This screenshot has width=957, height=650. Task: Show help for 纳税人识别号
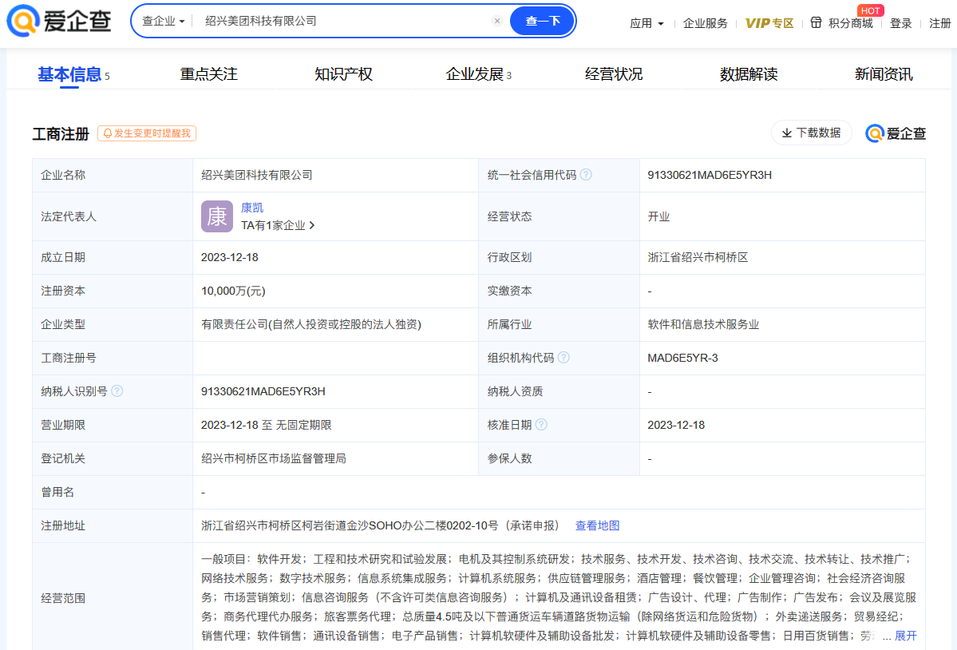[x=117, y=390]
